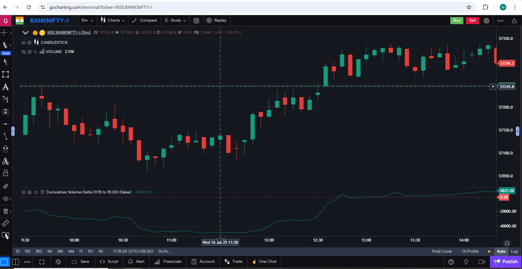522x269 pixels.
Task: Click the lock drawings padlock icon
Action: [6, 173]
